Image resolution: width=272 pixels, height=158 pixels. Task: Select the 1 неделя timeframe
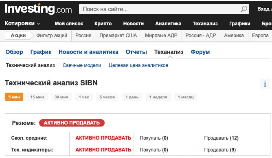158,97
